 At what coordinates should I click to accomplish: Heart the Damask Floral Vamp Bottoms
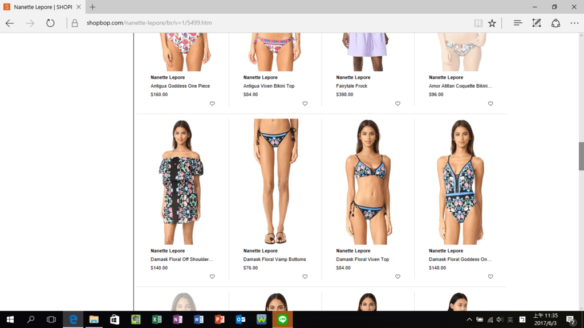(x=305, y=277)
